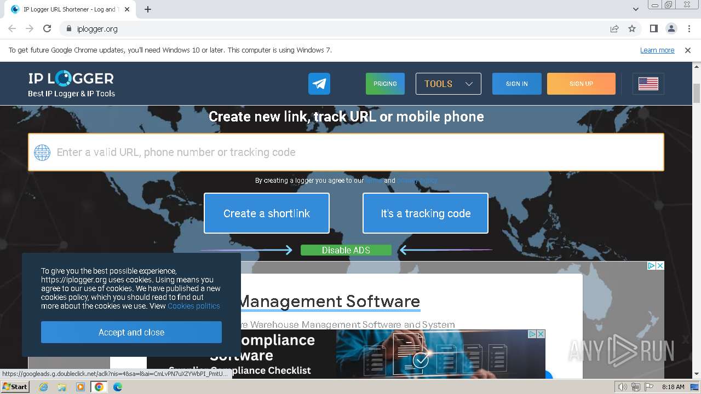
Task: Click the US flag language selector
Action: pos(648,84)
